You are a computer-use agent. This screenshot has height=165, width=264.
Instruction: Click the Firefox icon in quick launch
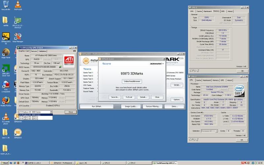click(18, 163)
